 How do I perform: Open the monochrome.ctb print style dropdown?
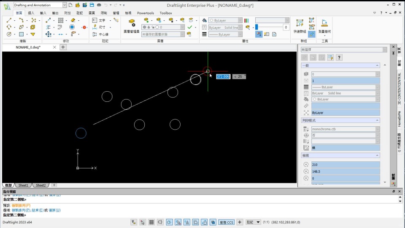click(x=378, y=129)
